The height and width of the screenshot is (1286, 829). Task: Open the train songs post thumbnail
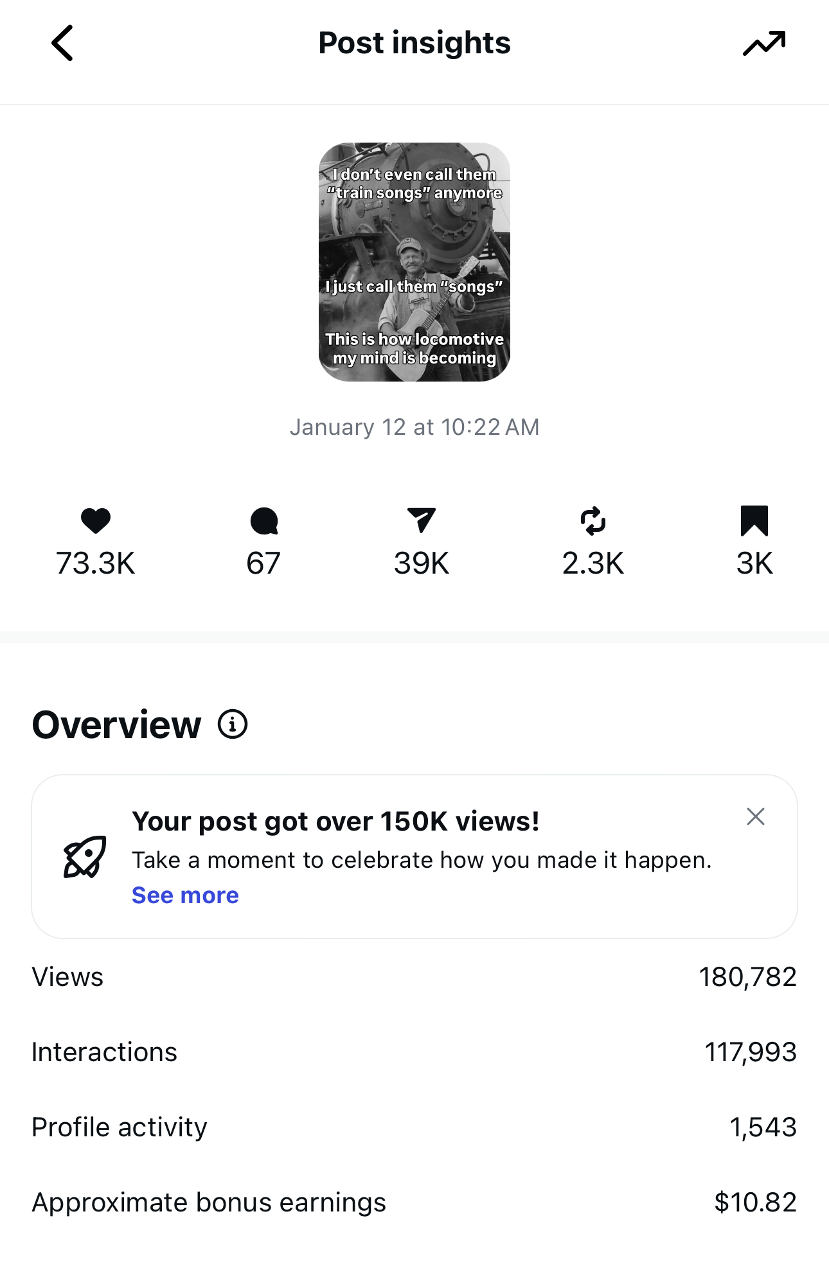coord(415,262)
